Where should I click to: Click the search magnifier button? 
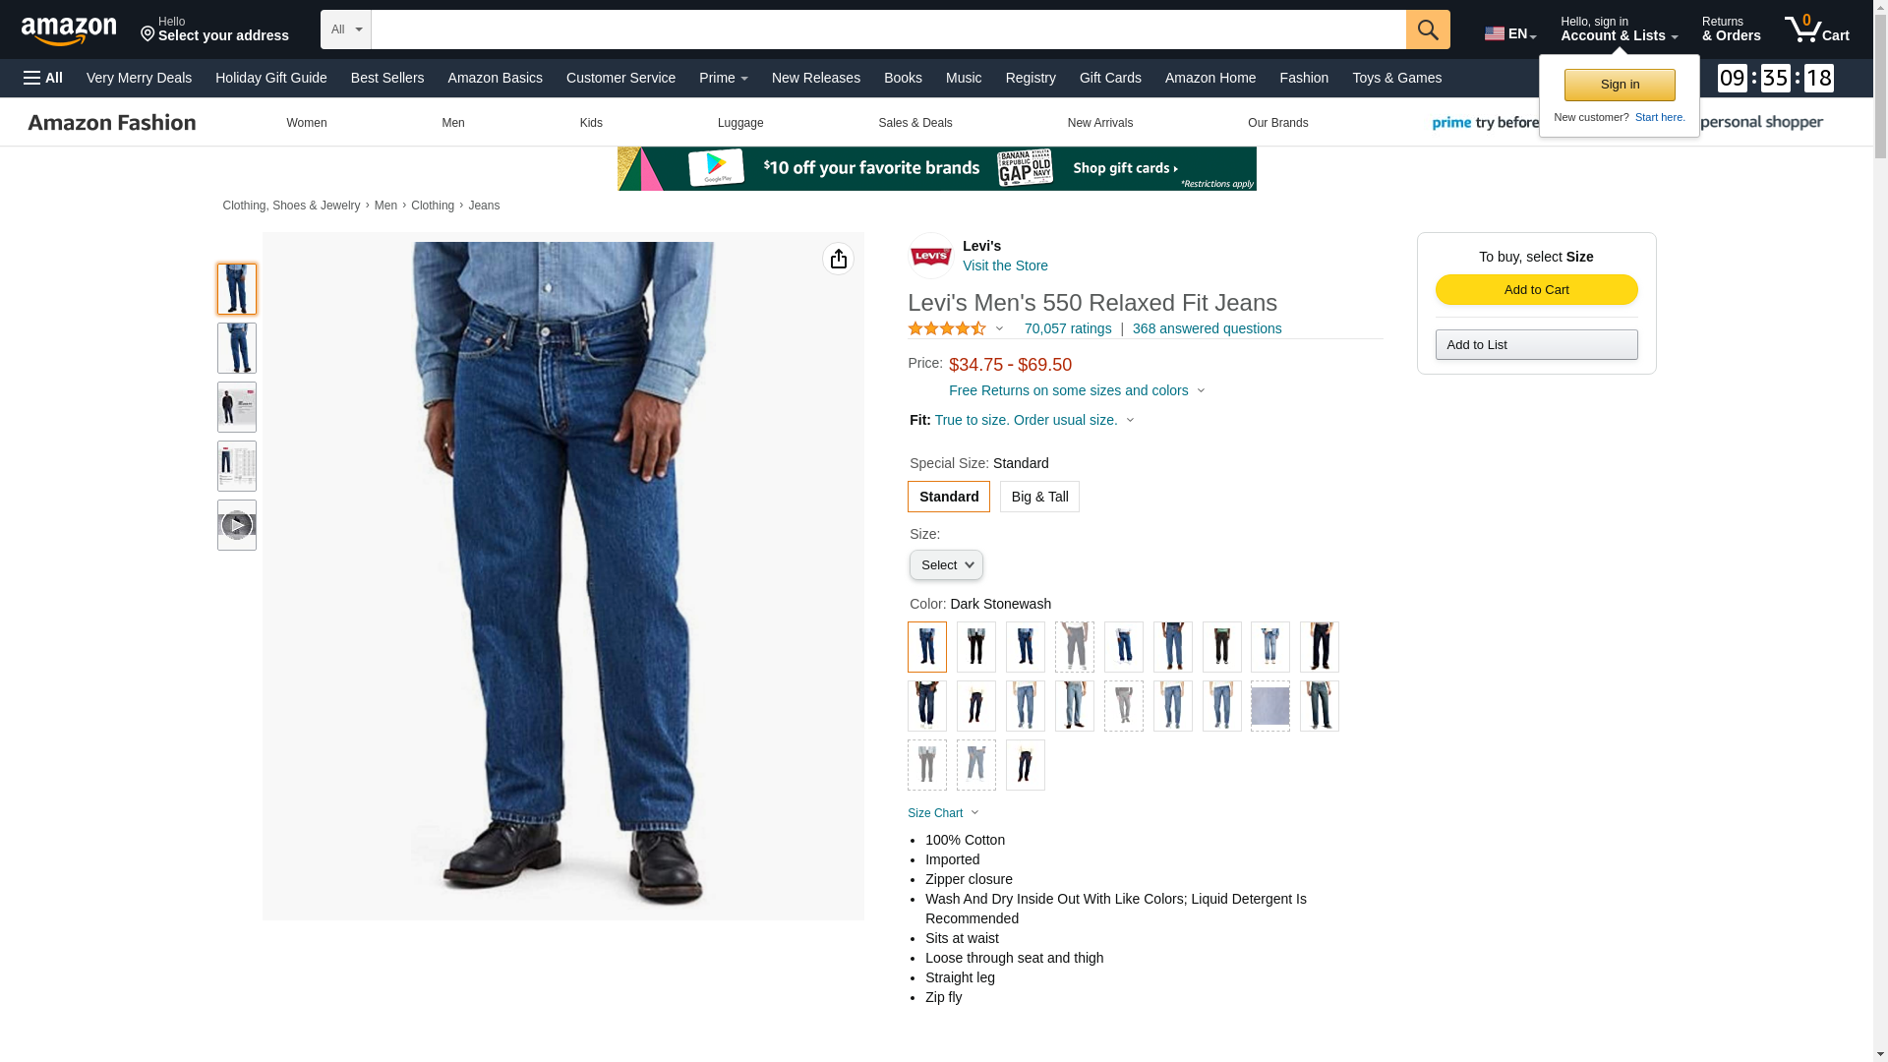pos(1428,29)
